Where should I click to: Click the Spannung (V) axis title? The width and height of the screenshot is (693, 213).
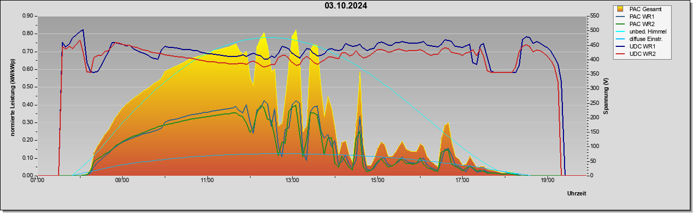(606, 96)
